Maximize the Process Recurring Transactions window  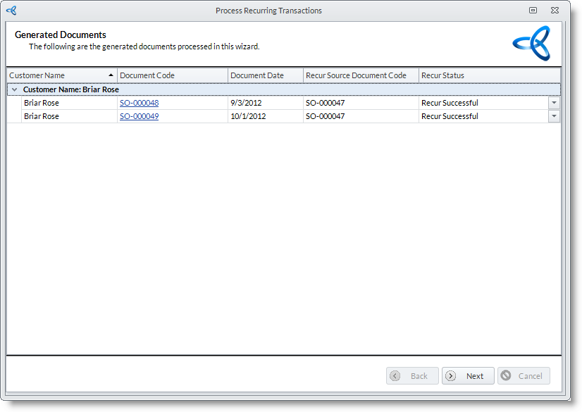[533, 11]
